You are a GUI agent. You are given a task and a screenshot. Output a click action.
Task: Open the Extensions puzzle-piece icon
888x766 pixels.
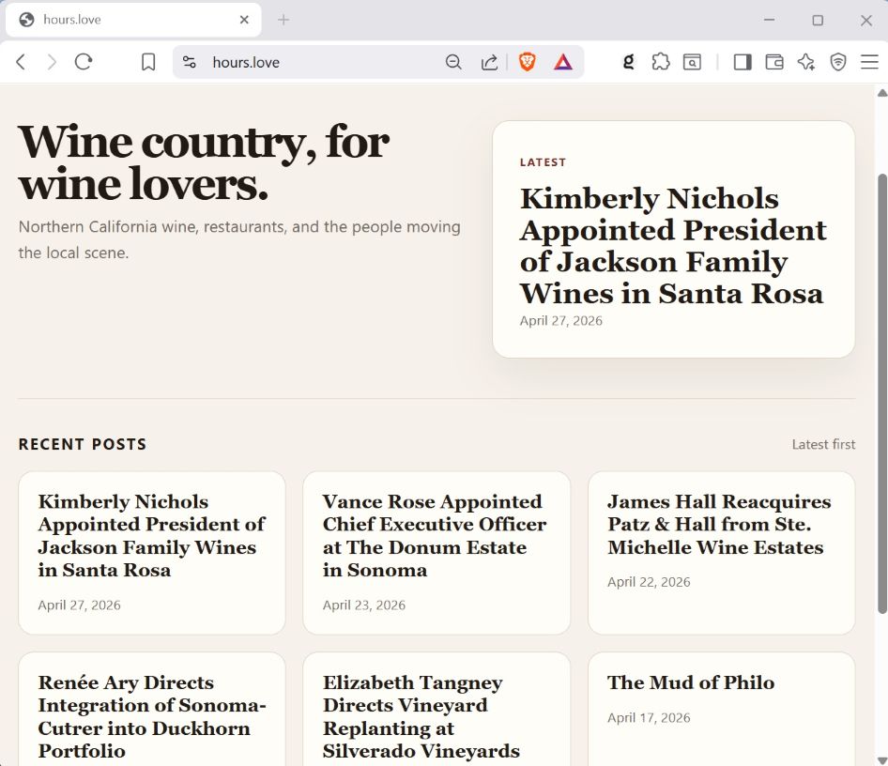click(x=661, y=62)
